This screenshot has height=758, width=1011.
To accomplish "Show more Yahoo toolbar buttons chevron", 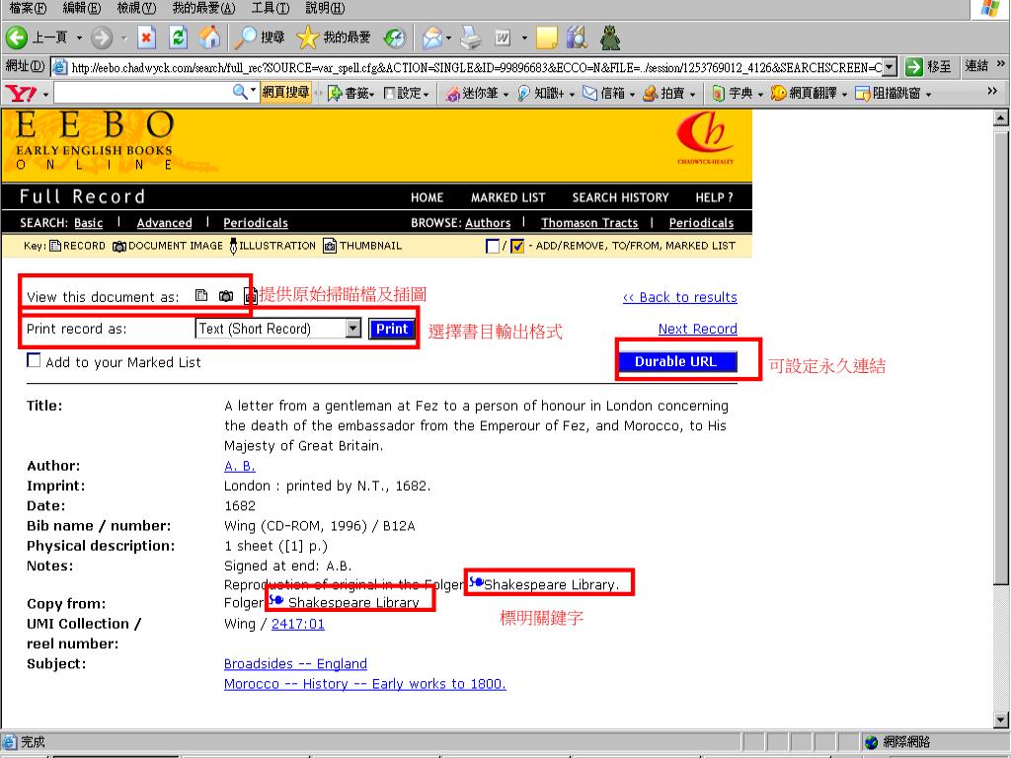I will (991, 92).
